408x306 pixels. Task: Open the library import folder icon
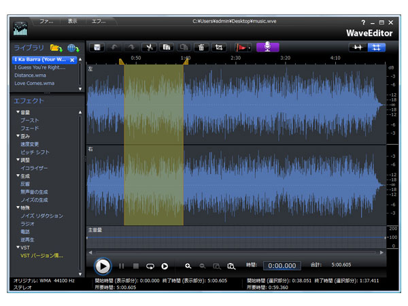click(x=56, y=48)
